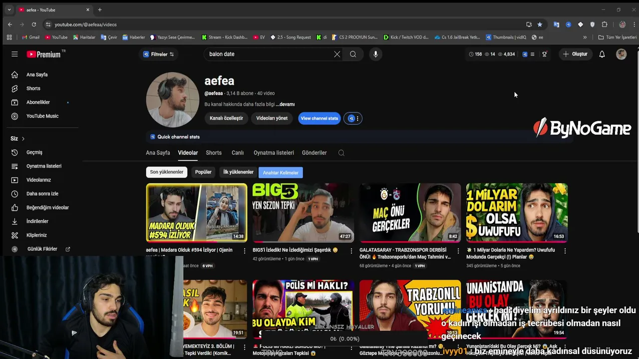Open the Maç Önü Gerçekler video thumbnail
Screen dimensions: 639x359
click(410, 212)
